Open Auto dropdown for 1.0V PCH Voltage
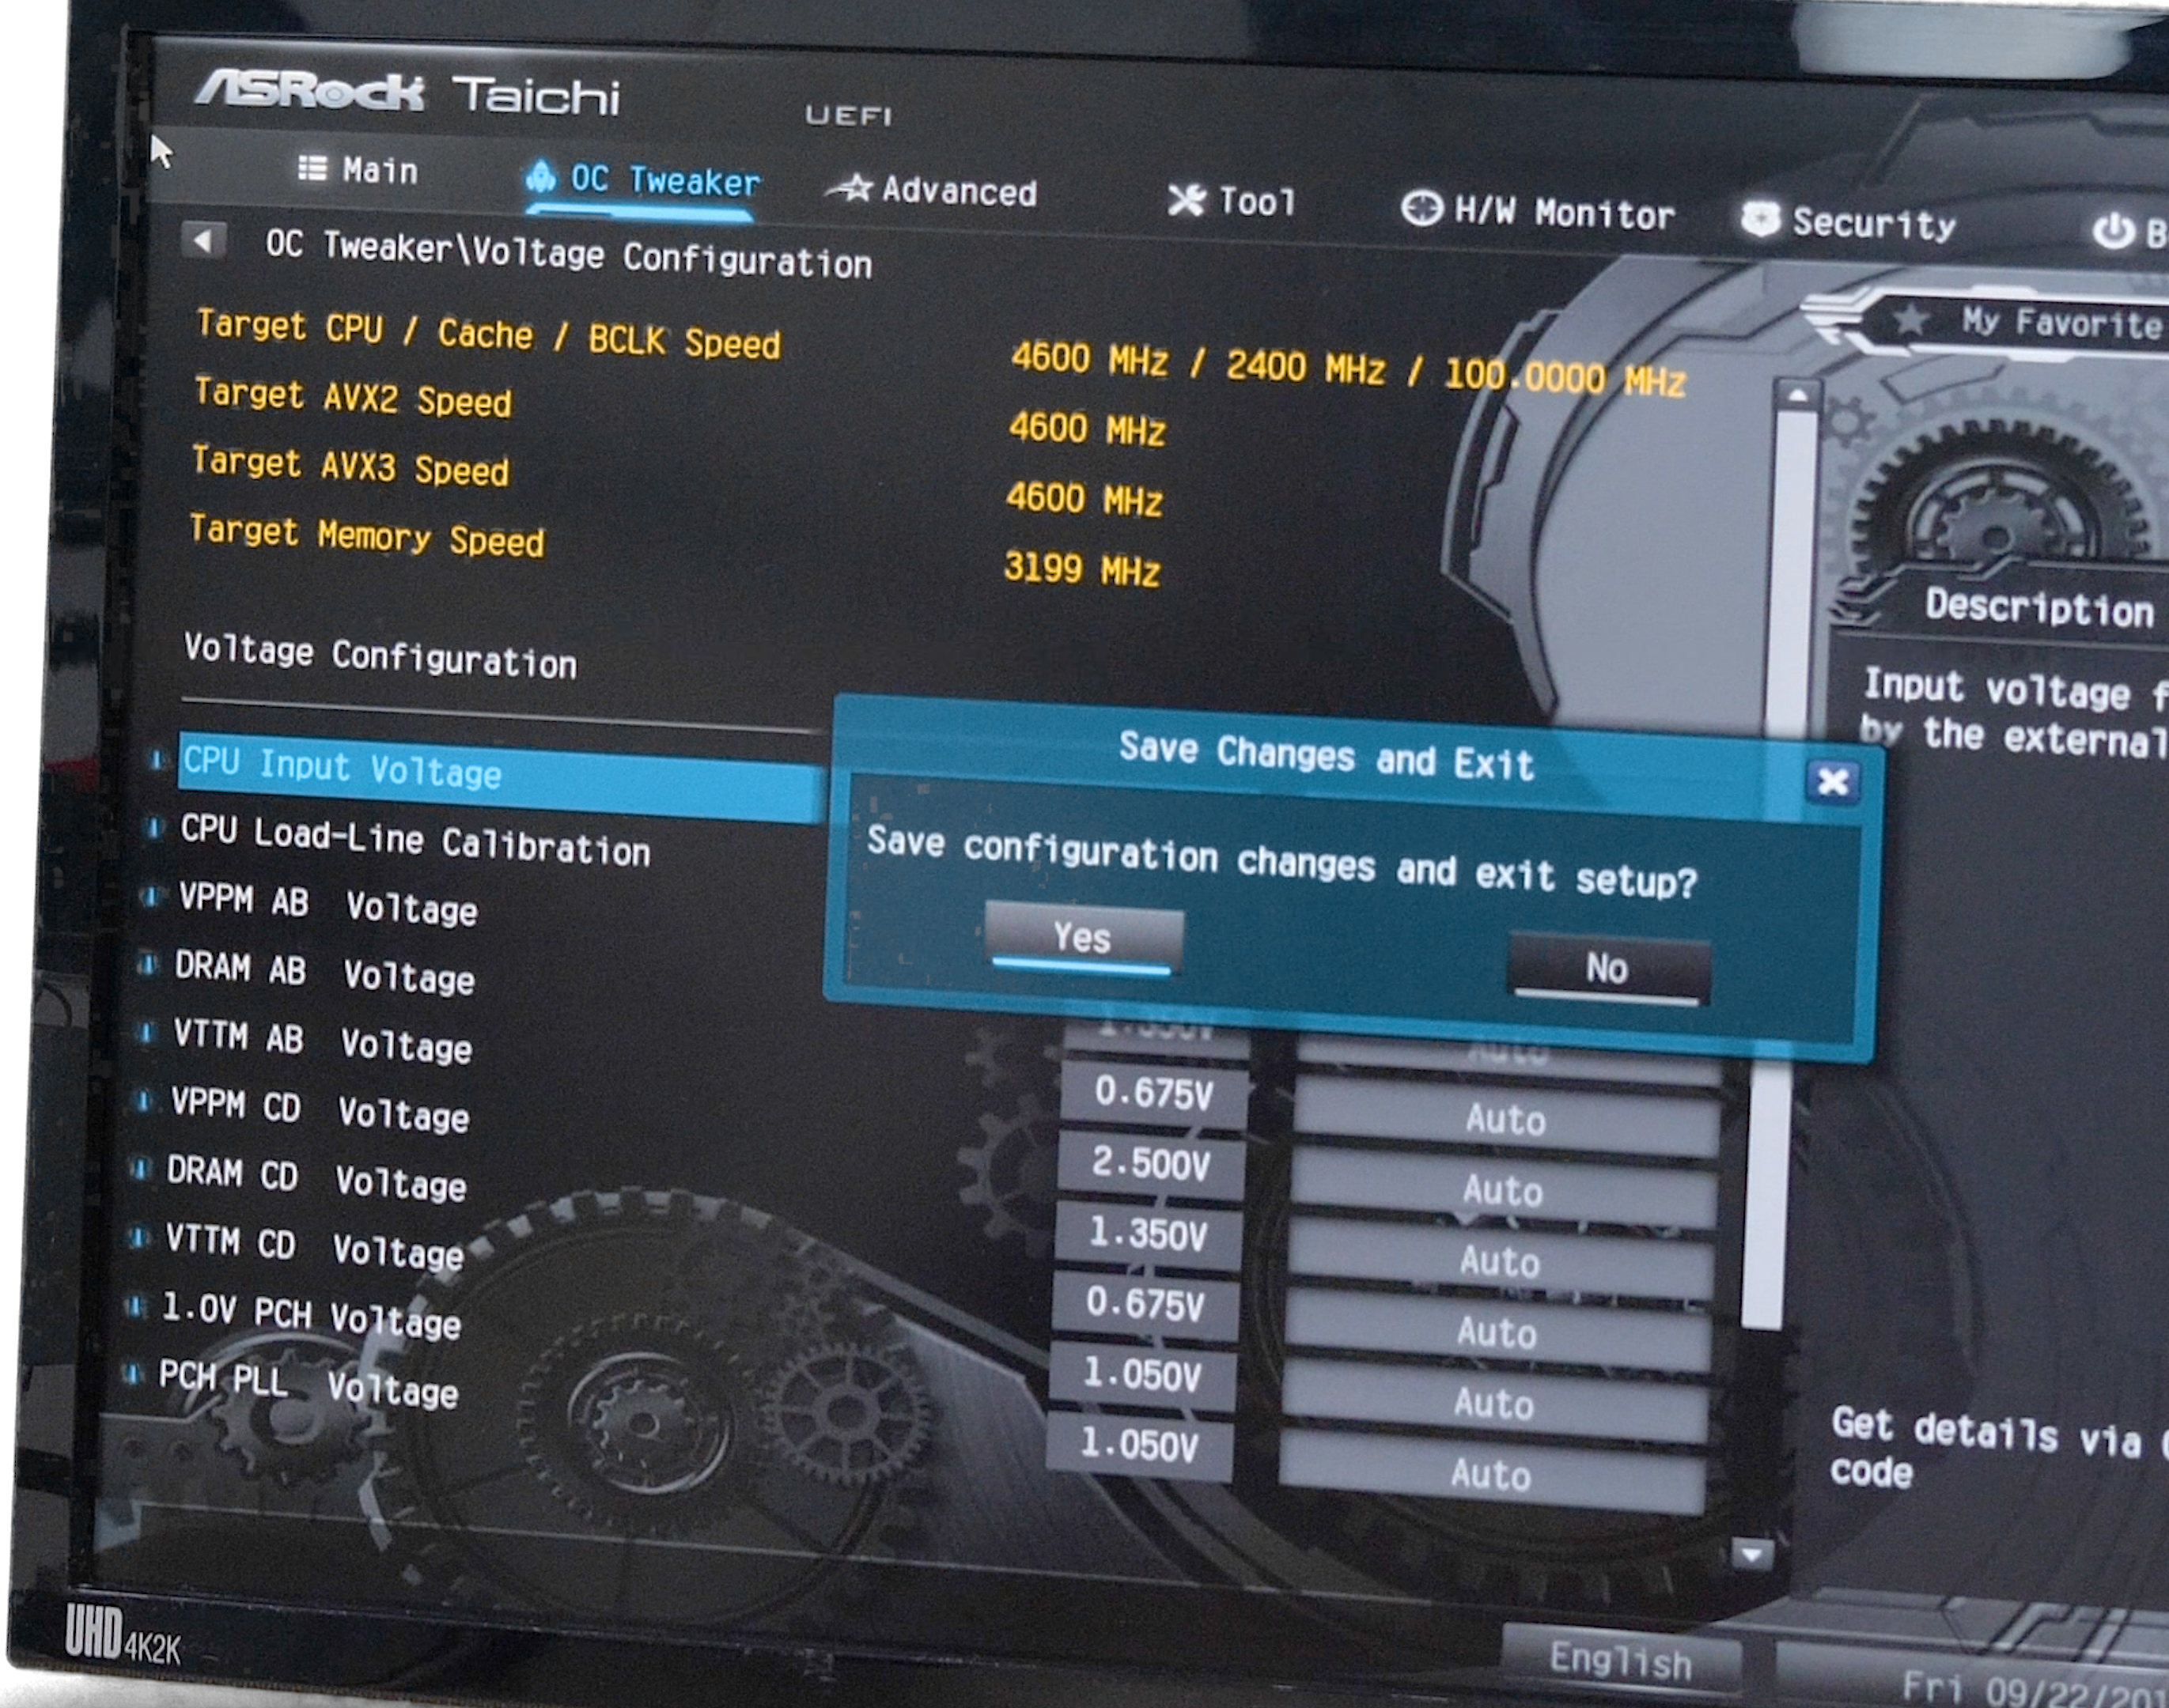 1493,1403
